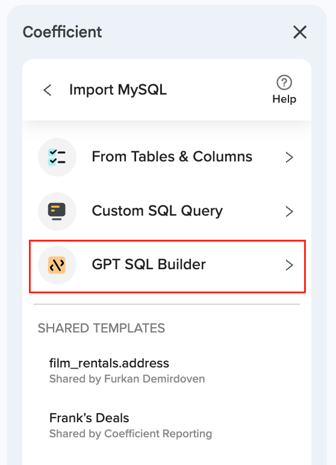Click the SHARED TEMPLATES heading
Image resolution: width=336 pixels, height=465 pixels.
pos(101,328)
